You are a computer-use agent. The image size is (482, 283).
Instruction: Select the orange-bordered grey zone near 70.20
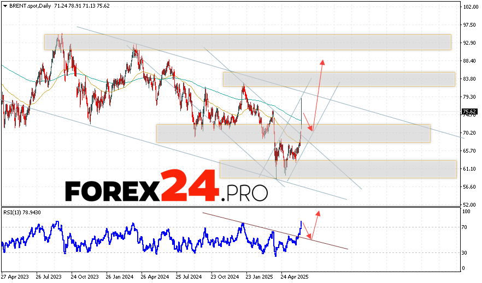point(293,134)
